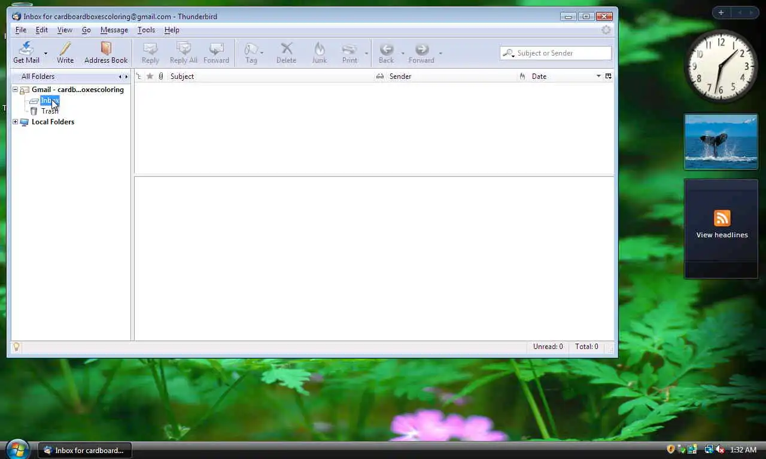Open the search options magnifier dropdown
Viewport: 766px width, 459px height.
508,53
